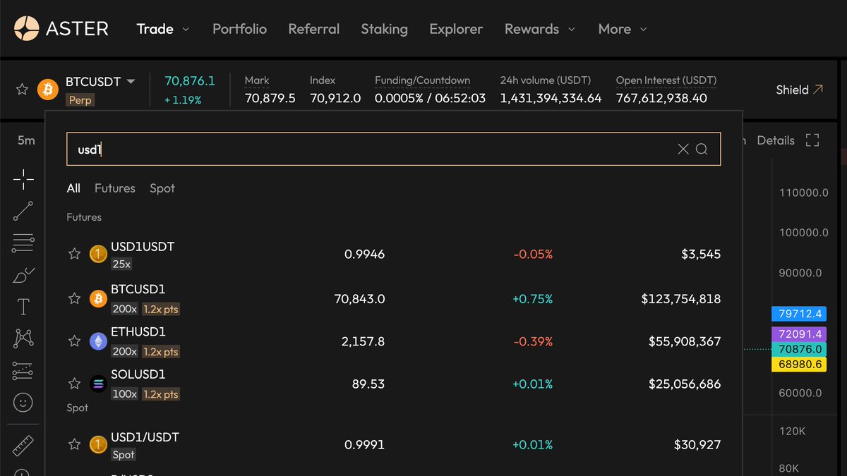
Task: Click the Bitcoin icon in BTCUSD1 row
Action: point(98,299)
